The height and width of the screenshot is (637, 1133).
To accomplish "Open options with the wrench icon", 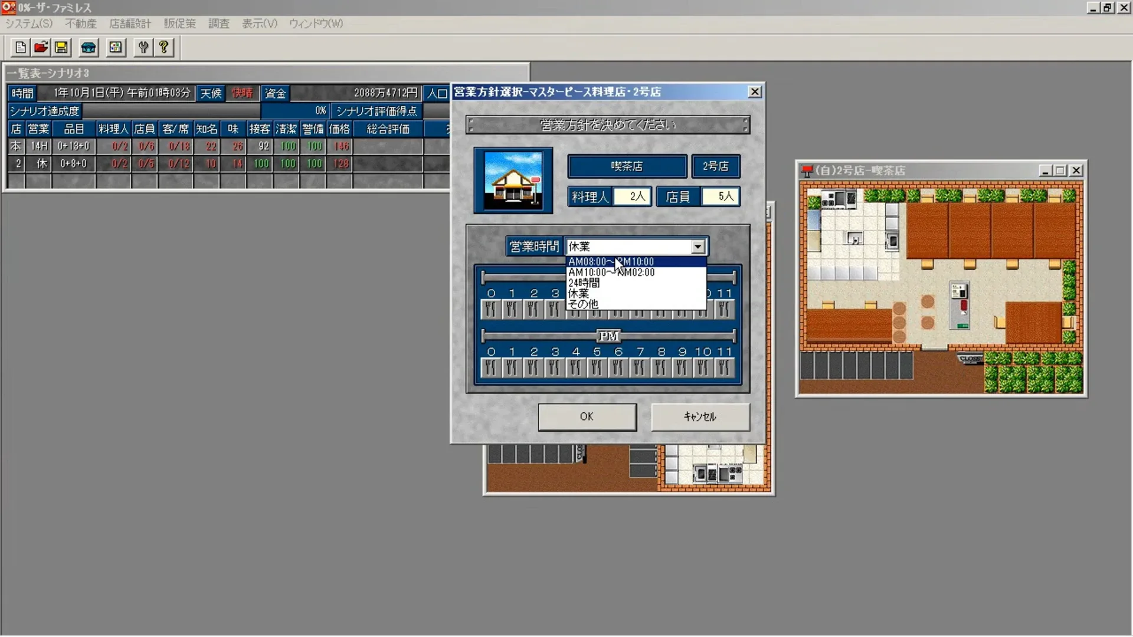I will point(143,47).
